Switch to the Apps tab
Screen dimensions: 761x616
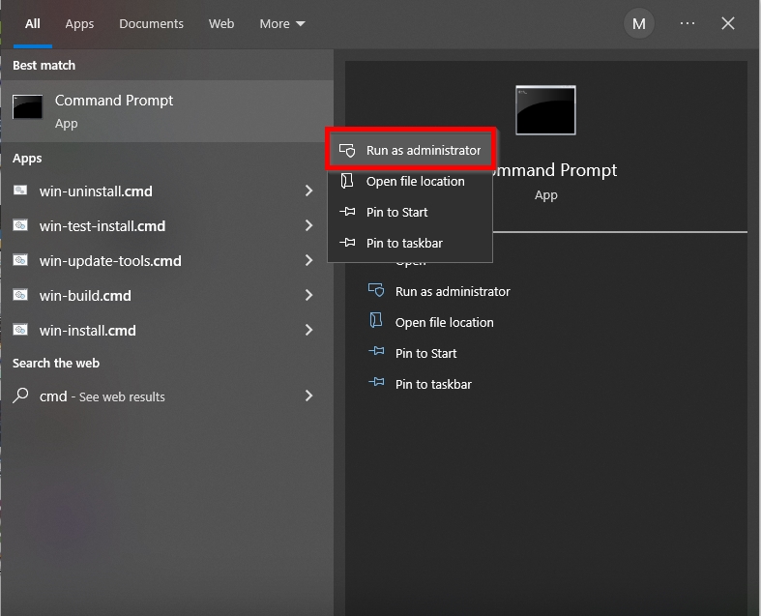point(79,24)
